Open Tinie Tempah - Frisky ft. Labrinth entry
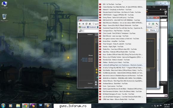Viewport: 173px width, 108px height. [122, 44]
